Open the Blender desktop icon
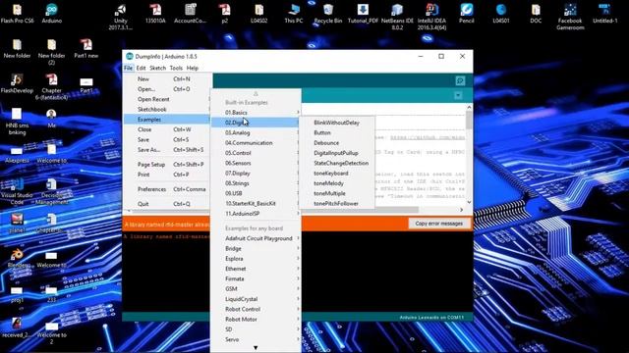Screen dimensions: 629x353 point(17,258)
